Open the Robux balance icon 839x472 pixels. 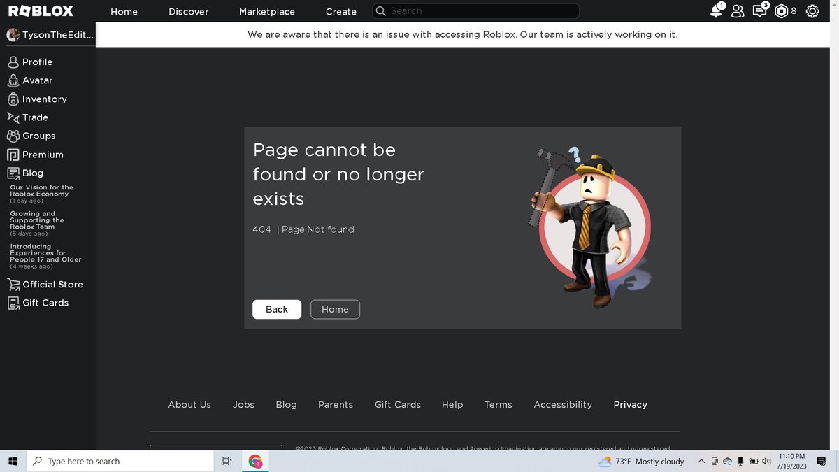(781, 11)
